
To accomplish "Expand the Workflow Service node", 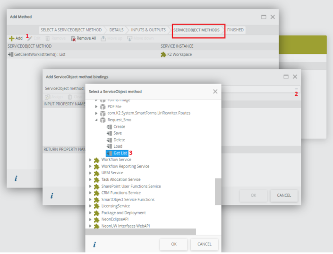I will tap(91, 160).
